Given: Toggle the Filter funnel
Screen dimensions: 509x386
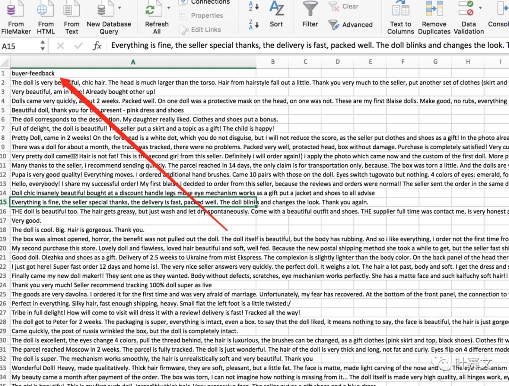Looking at the screenshot, I should tap(310, 14).
